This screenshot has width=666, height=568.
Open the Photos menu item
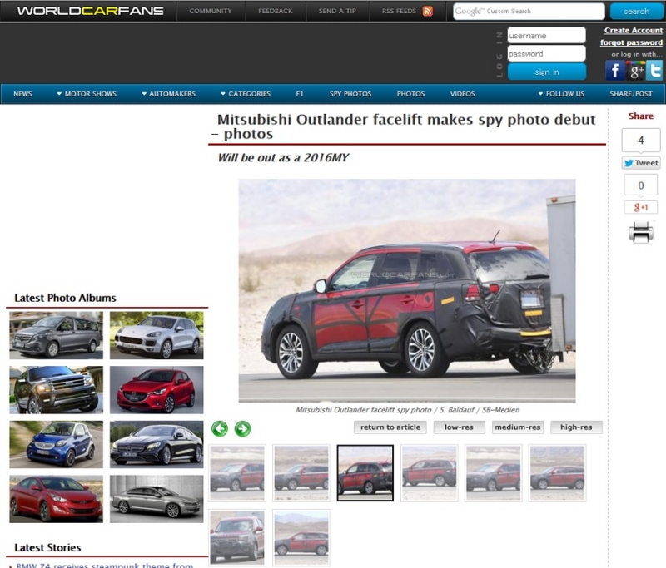tap(410, 94)
